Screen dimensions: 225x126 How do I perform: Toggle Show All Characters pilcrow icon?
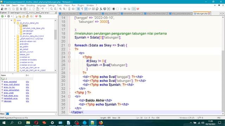point(82,9)
